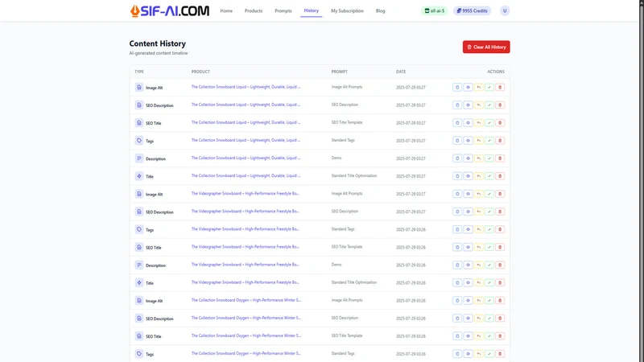
Task: Revert the Videographer Tags entry
Action: 478,229
